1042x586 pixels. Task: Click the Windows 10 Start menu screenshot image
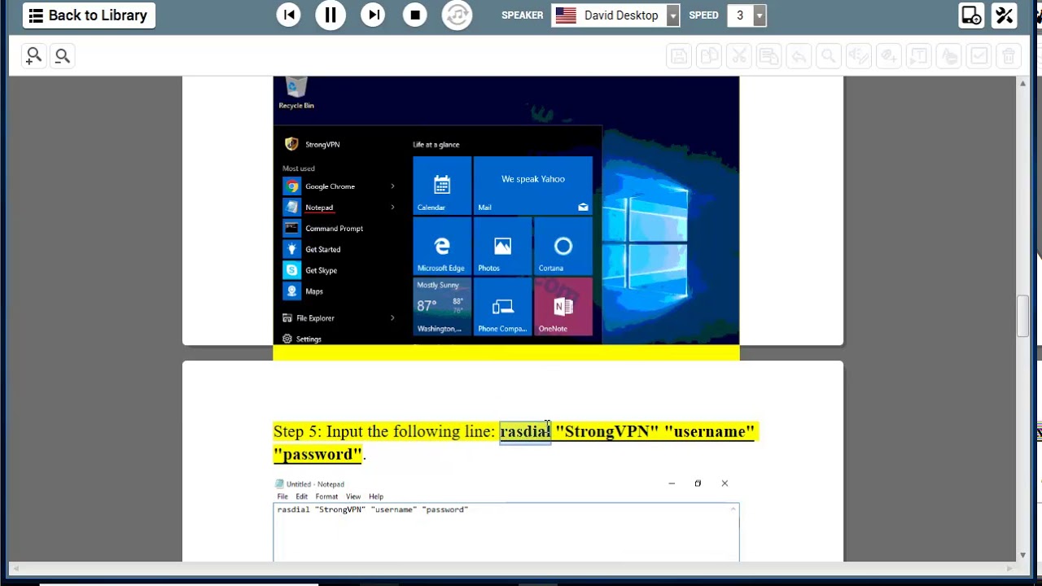pyautogui.click(x=506, y=211)
